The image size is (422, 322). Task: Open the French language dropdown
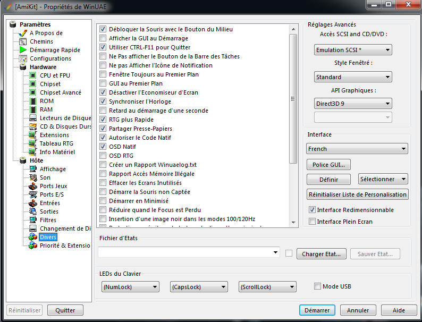357,149
